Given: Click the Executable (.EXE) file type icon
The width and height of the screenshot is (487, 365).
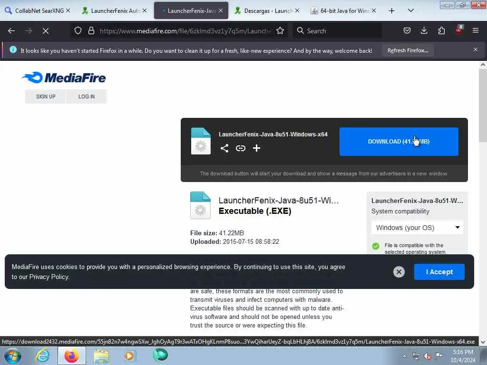Looking at the screenshot, I should (x=200, y=205).
